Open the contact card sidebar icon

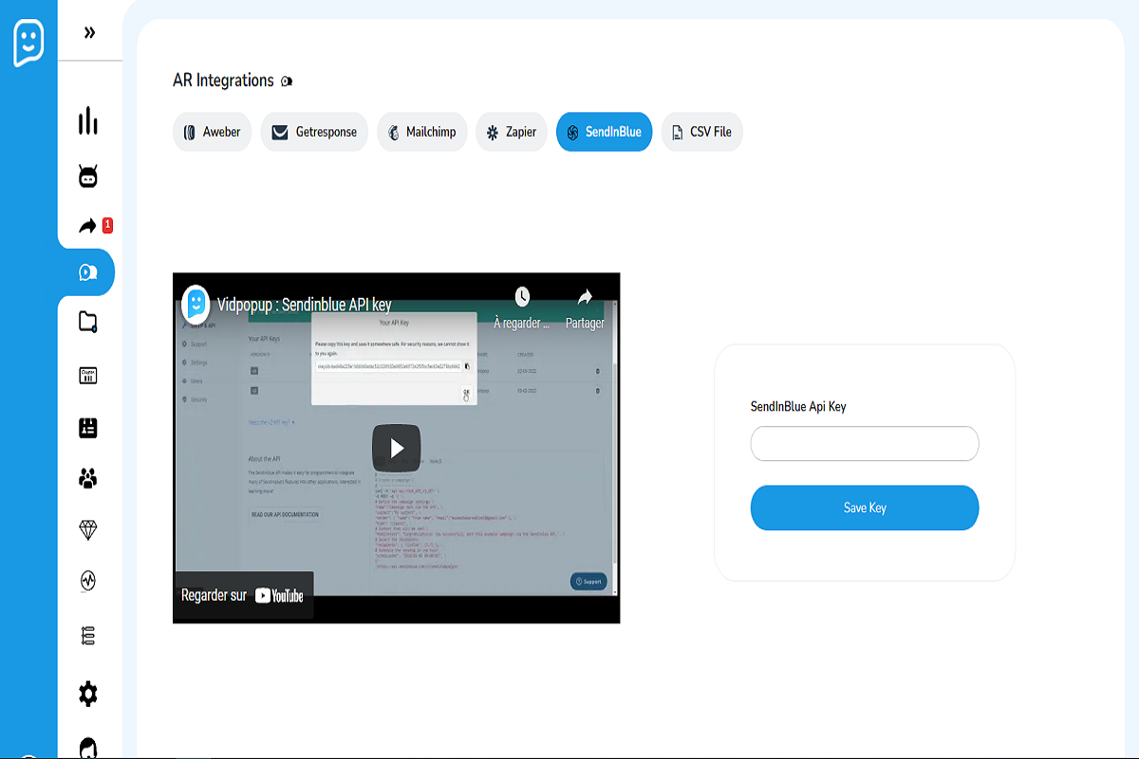click(88, 428)
